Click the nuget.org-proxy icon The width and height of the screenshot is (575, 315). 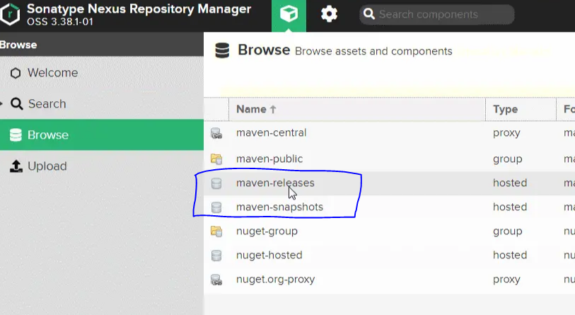216,280
